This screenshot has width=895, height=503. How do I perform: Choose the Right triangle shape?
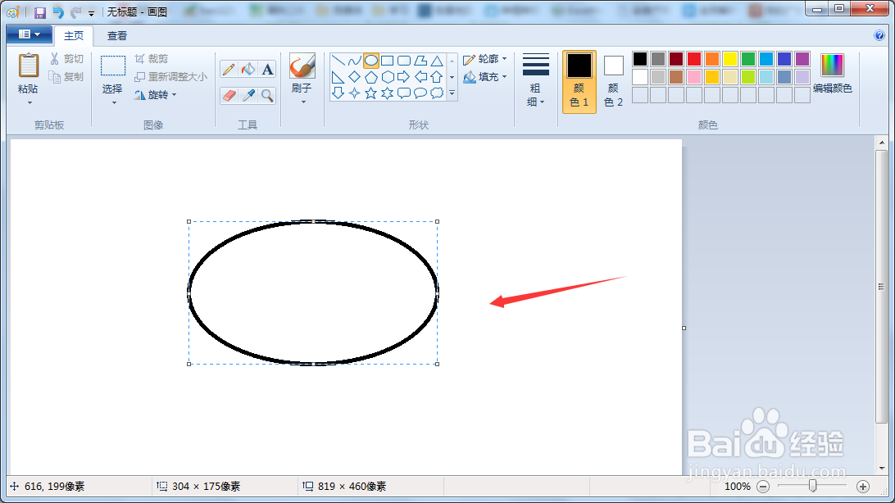[x=338, y=77]
